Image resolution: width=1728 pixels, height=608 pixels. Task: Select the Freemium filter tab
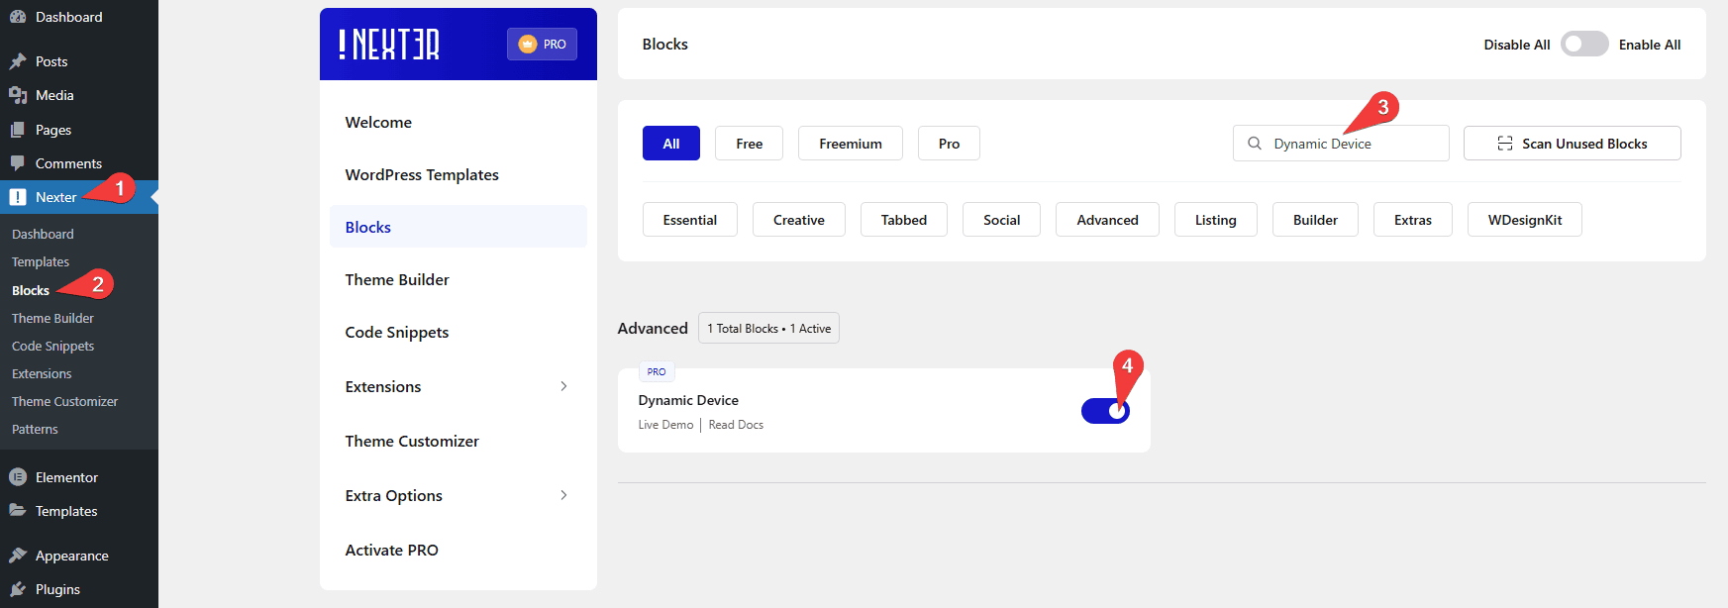pos(850,144)
